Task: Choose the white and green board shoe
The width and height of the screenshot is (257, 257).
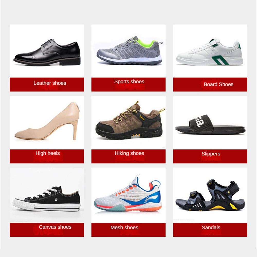Action: [x=210, y=52]
